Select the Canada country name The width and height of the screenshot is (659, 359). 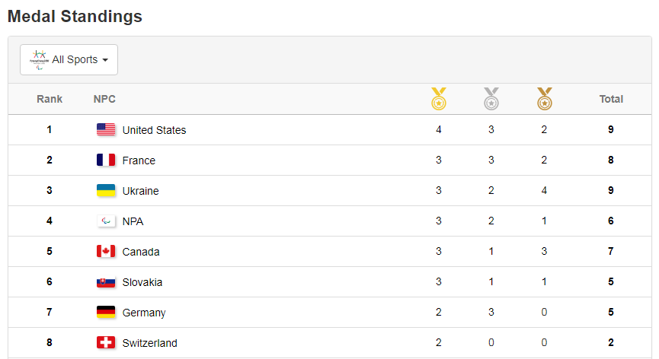click(x=141, y=252)
